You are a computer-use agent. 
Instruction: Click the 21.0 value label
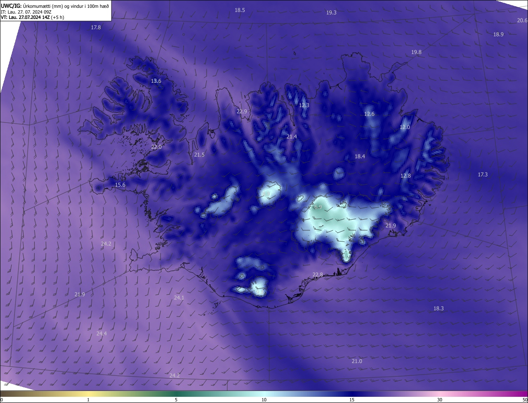pos(357,361)
